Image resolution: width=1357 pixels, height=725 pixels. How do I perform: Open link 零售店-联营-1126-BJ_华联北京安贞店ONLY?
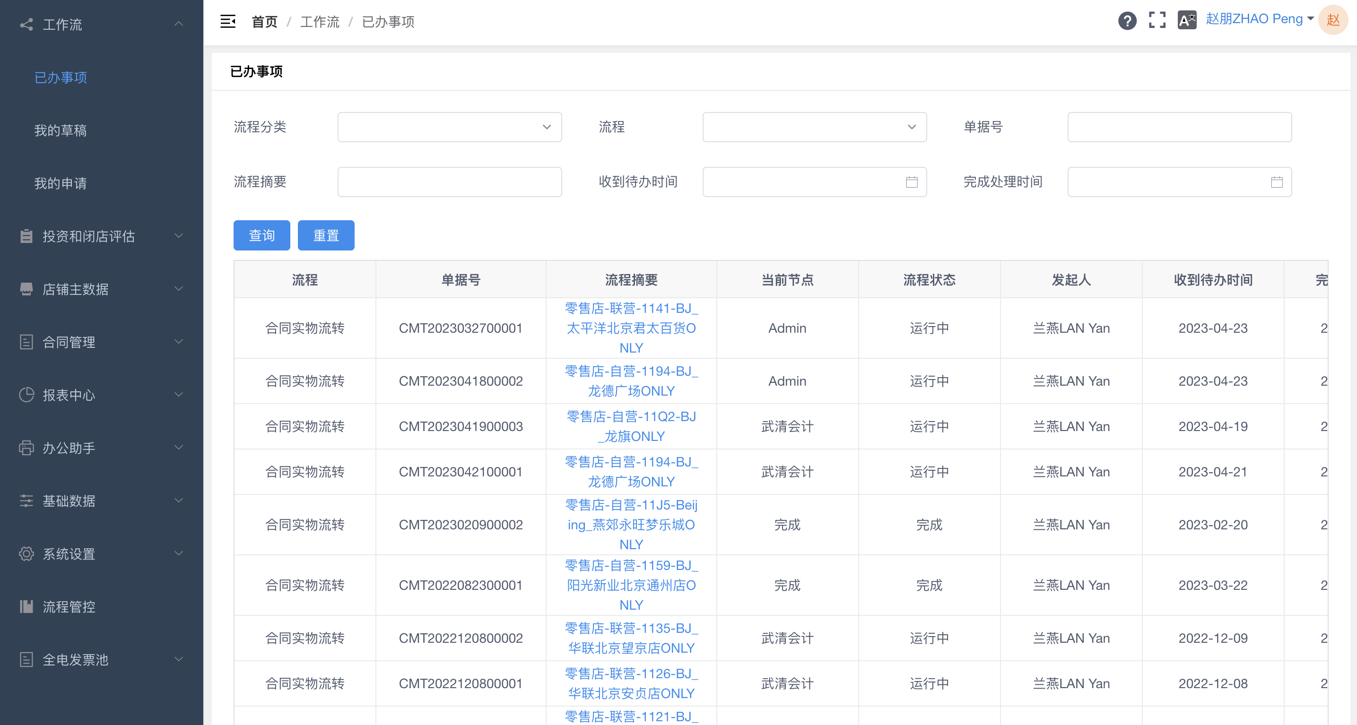coord(631,683)
